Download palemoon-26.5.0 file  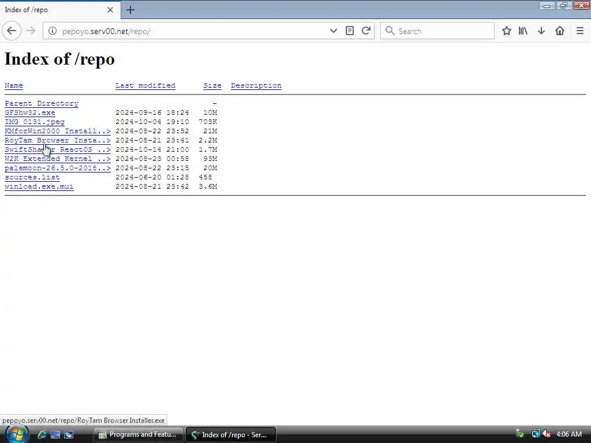coord(58,168)
